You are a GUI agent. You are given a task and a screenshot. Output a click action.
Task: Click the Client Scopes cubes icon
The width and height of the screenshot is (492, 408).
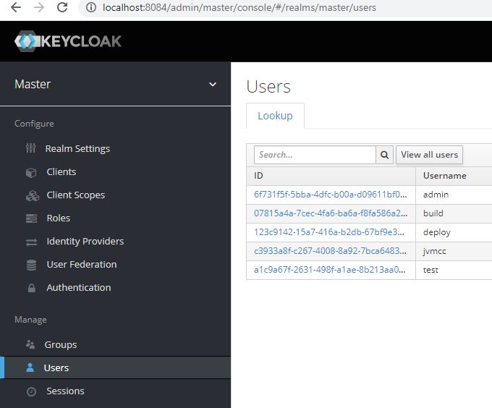click(32, 195)
